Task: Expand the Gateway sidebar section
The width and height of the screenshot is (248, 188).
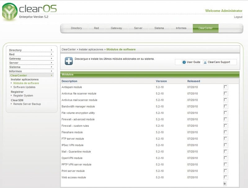Action: coord(31,58)
